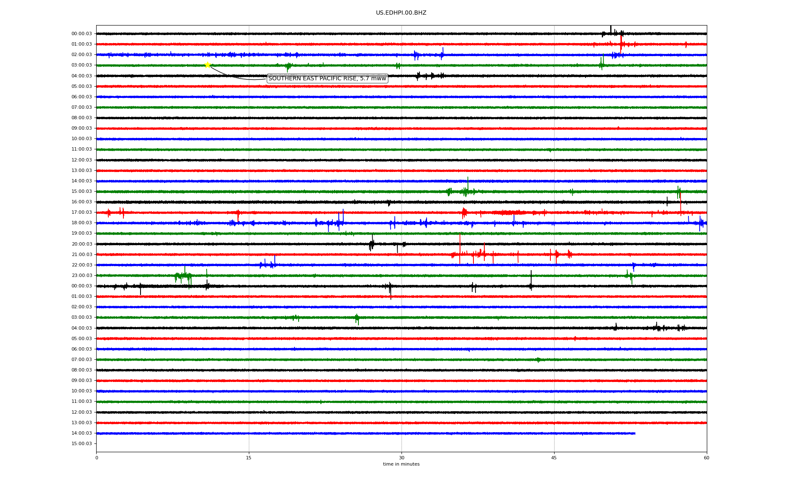Click the yellow star earthquake marker
Screen dimensions: 803x502
coord(207,65)
